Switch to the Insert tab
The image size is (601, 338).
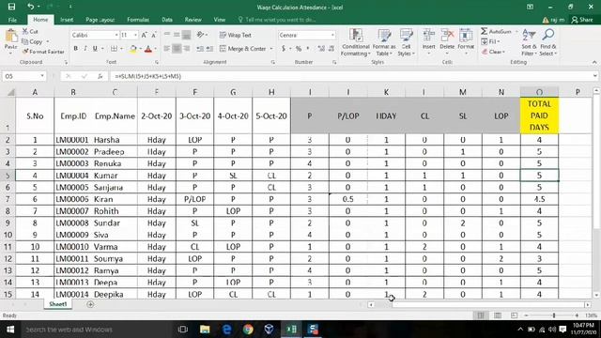pyautogui.click(x=67, y=20)
